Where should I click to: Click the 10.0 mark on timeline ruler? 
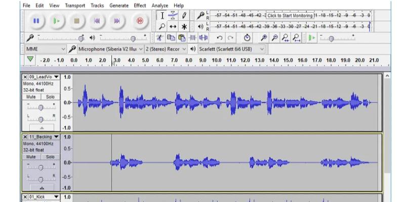click(217, 60)
